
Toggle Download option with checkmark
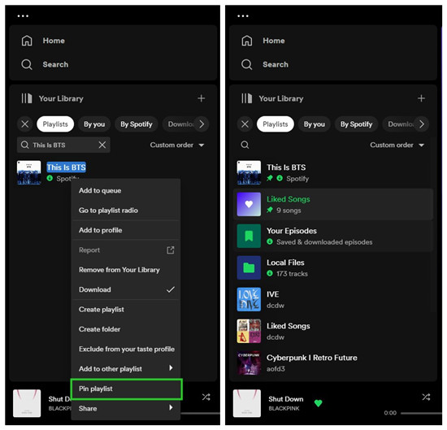pyautogui.click(x=126, y=289)
